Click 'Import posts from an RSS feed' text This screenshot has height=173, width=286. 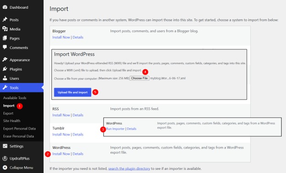point(134,109)
